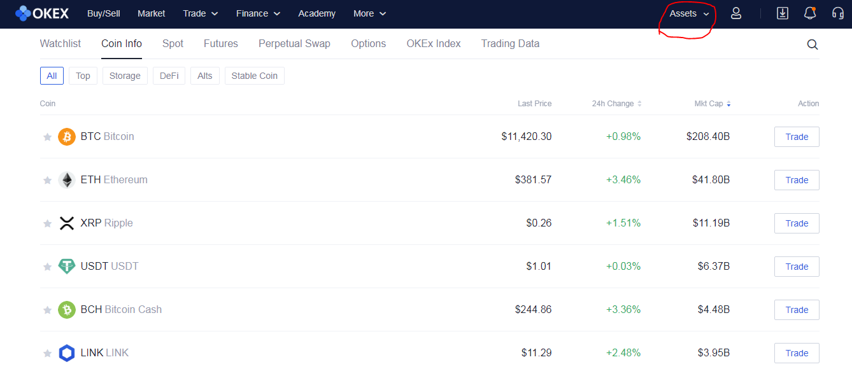Select the Stable Coin filter
The image size is (852, 369).
point(255,76)
